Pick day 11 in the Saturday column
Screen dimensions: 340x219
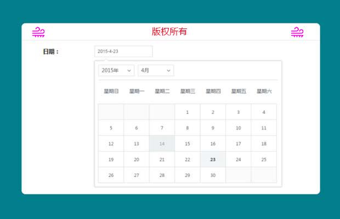coord(264,128)
